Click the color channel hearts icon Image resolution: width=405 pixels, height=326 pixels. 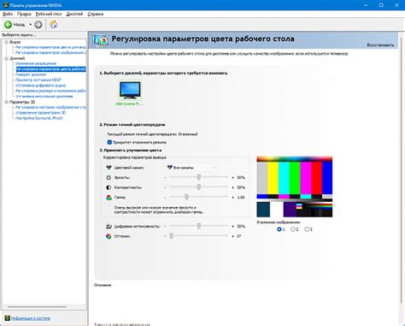coord(109,168)
